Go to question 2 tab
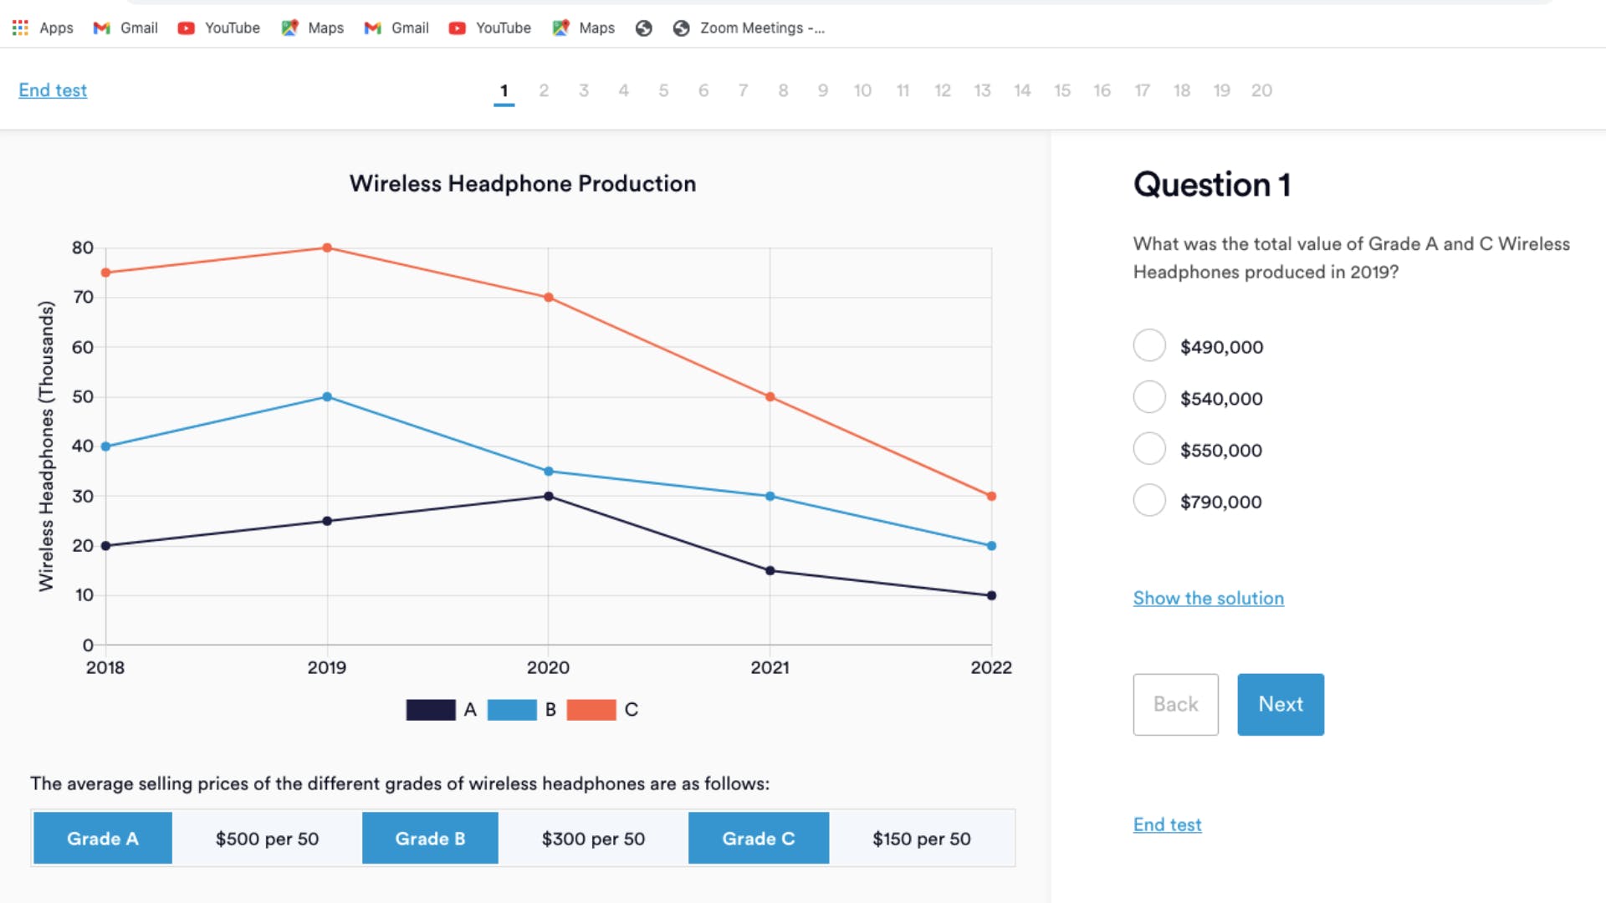 coord(544,90)
